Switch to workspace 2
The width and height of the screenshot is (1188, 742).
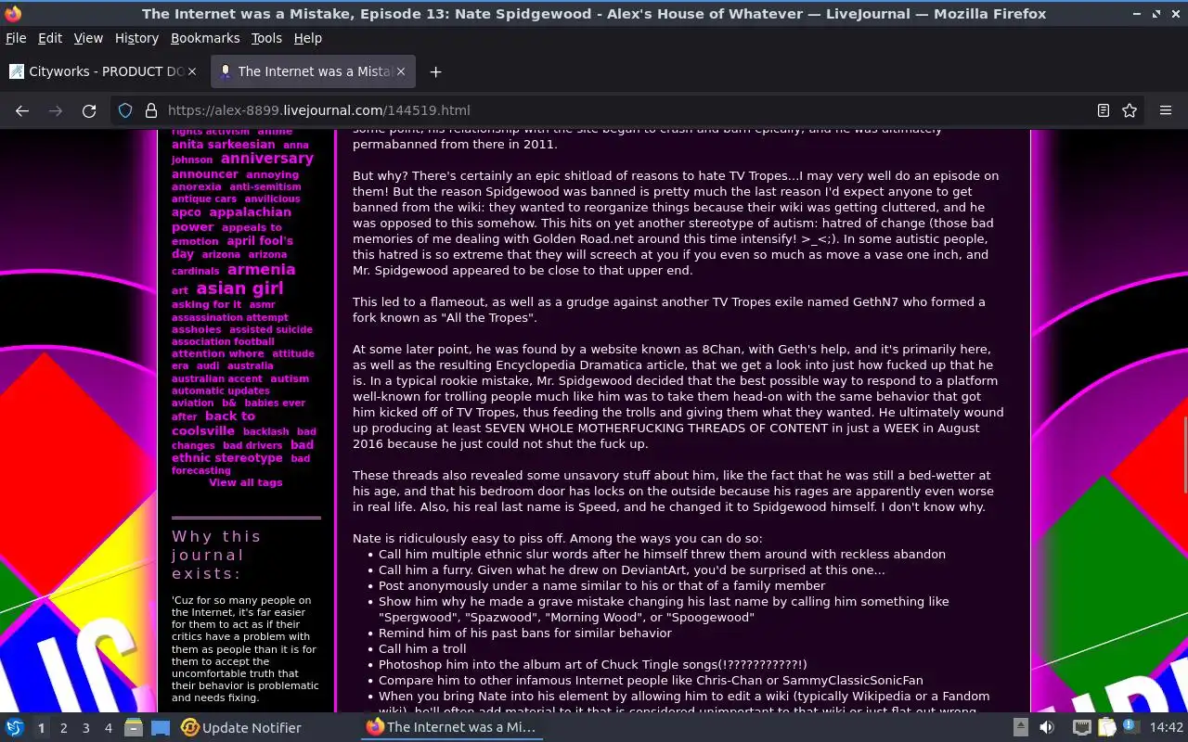pos(63,728)
